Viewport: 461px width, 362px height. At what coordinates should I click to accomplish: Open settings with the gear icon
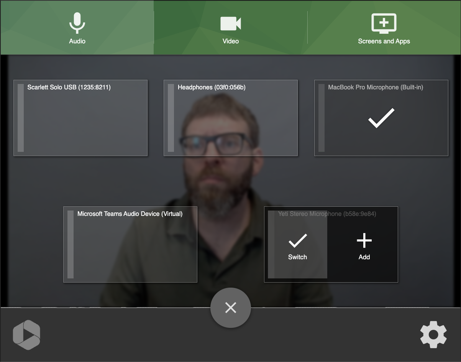click(433, 335)
